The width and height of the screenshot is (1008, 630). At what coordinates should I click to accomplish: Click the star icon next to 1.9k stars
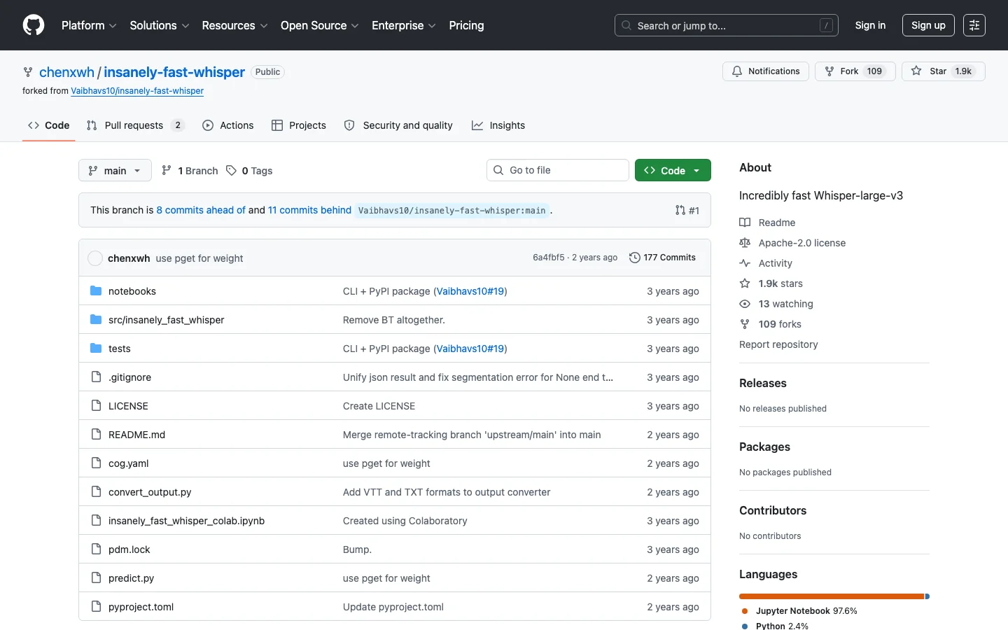745,283
